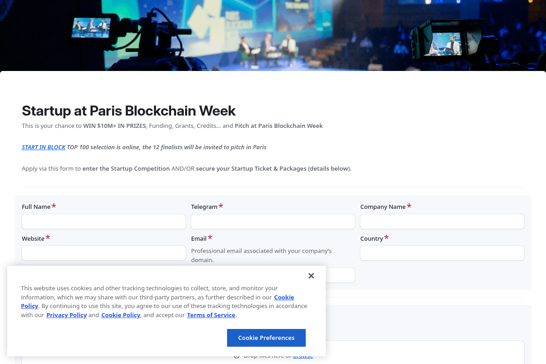Image resolution: width=546 pixels, height=364 pixels.
Task: Open the first Cookie Policy link
Action: [x=283, y=297]
